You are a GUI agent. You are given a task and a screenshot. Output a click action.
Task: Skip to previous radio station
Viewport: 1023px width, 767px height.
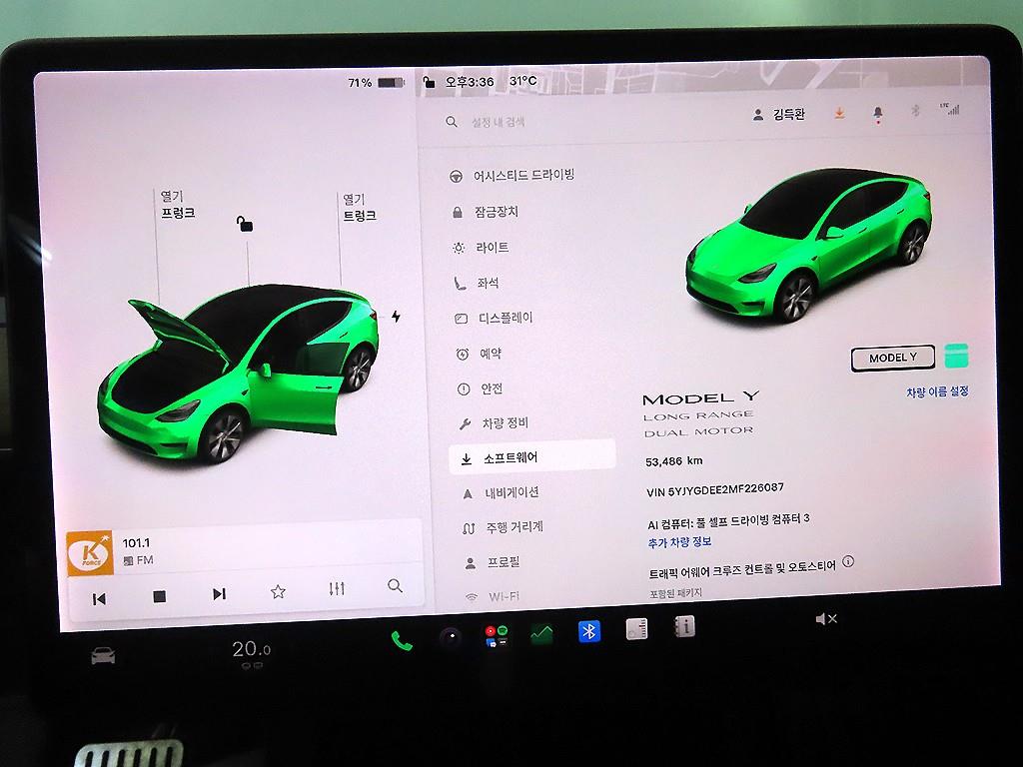(99, 599)
